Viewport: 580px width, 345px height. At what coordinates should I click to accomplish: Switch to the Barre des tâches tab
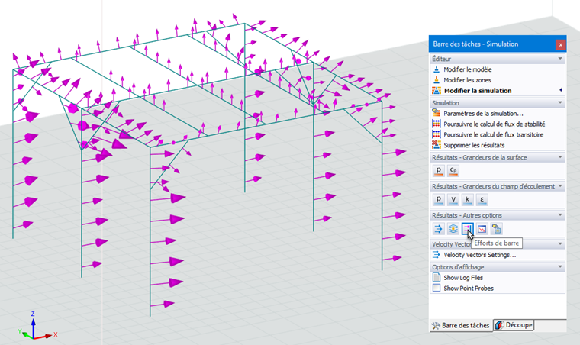click(x=461, y=325)
